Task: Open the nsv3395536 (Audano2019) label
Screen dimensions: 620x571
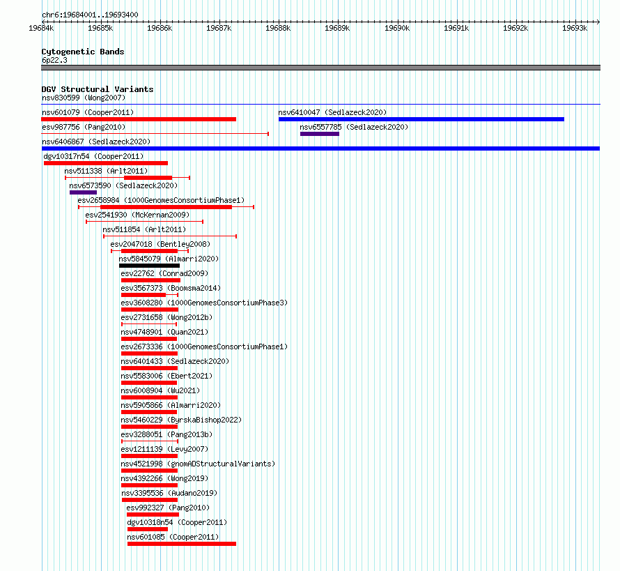Action: pos(169,493)
